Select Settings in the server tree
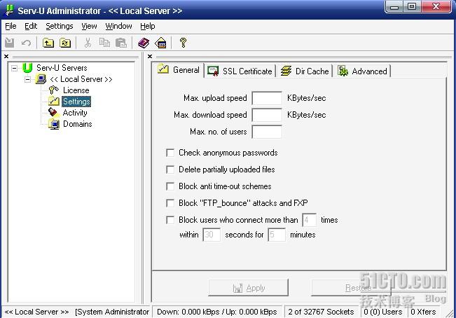 coord(76,102)
